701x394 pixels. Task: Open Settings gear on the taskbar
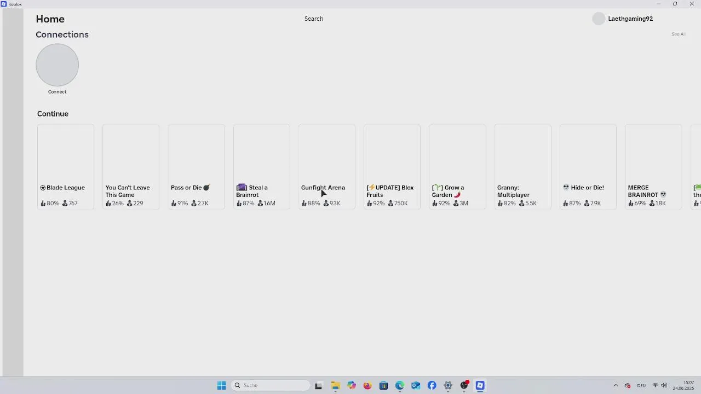pos(448,385)
